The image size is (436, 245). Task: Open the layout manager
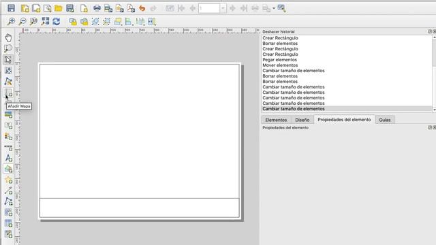click(x=47, y=8)
